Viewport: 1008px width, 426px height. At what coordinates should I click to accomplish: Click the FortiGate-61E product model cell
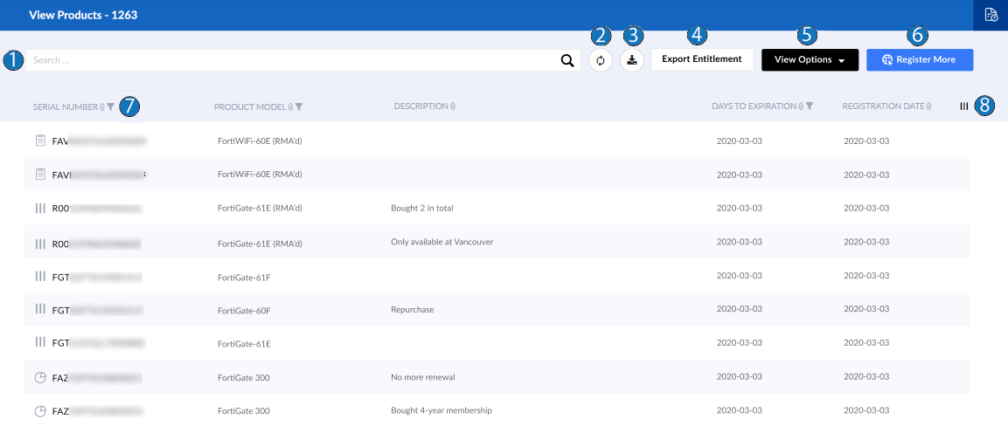(244, 343)
